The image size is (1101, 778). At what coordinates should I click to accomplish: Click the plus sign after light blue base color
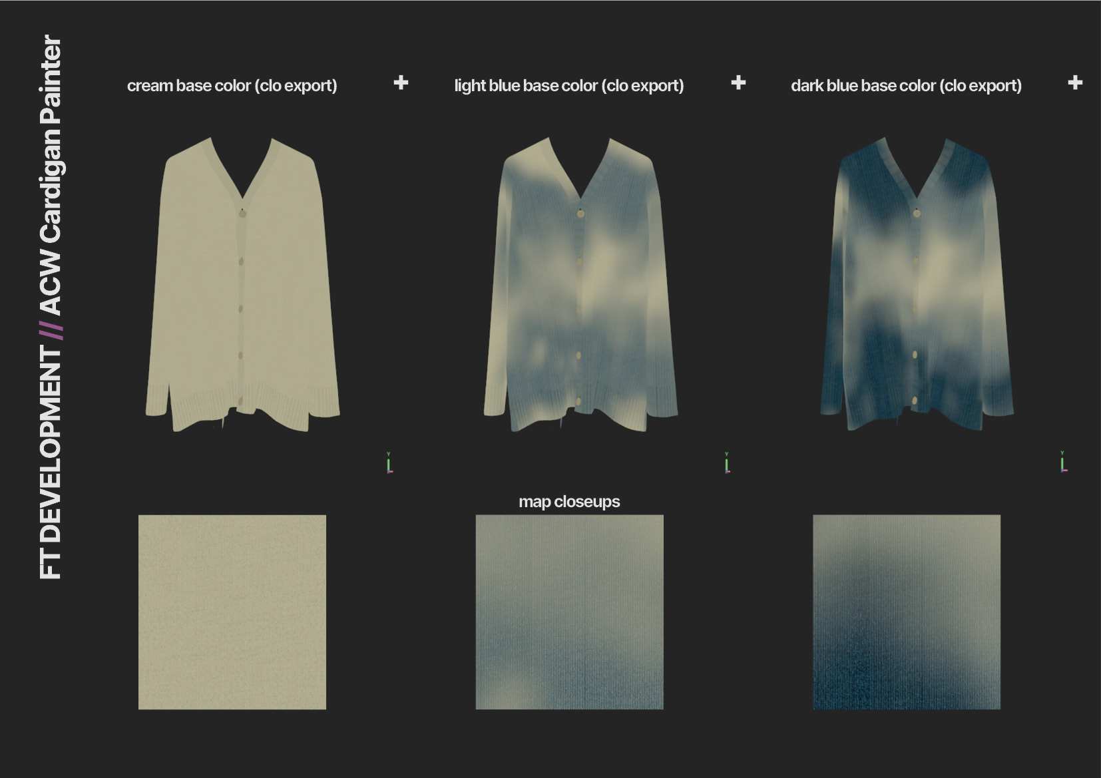click(738, 83)
